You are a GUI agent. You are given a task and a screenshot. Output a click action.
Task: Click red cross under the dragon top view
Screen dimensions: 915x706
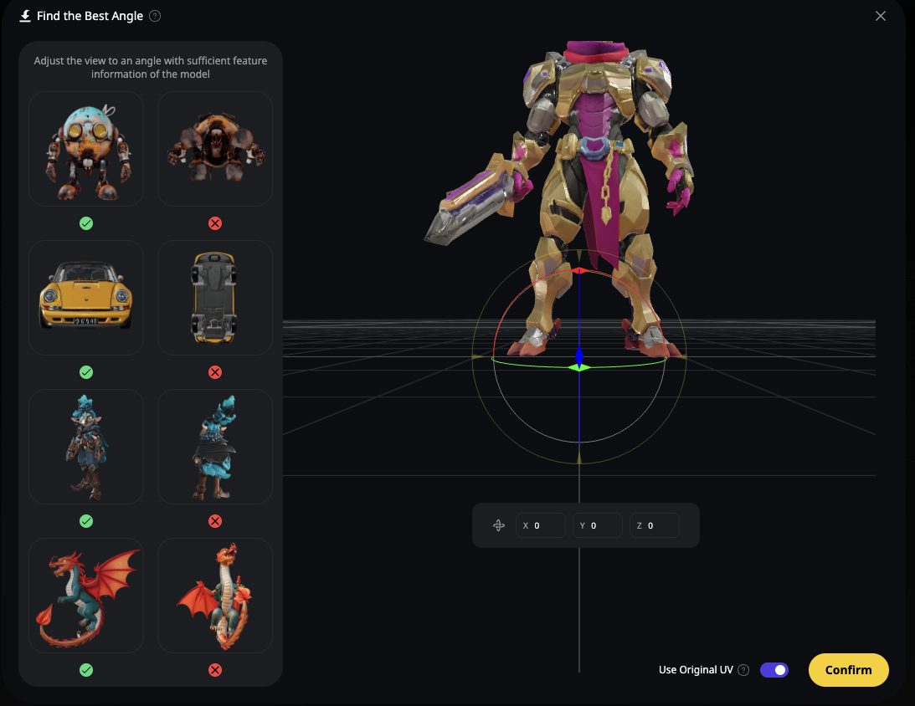[x=215, y=670]
